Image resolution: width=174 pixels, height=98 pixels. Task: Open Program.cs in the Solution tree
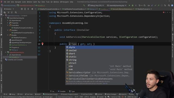coord(15,47)
